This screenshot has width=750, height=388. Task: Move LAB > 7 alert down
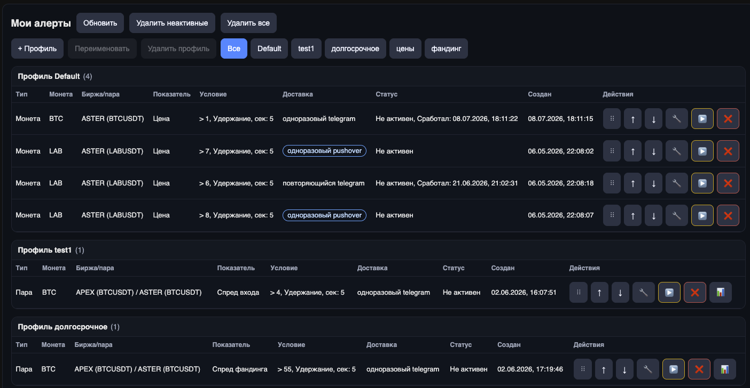point(653,151)
